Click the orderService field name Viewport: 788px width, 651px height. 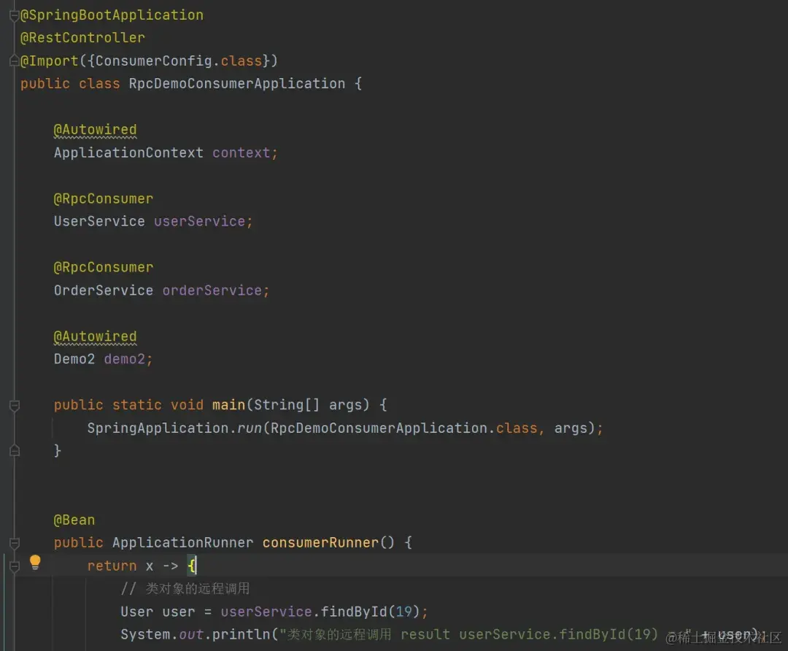[x=212, y=290]
